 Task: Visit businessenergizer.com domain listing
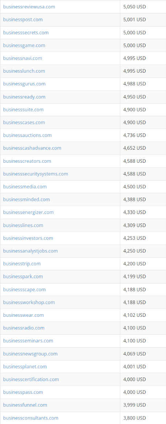click(28, 212)
